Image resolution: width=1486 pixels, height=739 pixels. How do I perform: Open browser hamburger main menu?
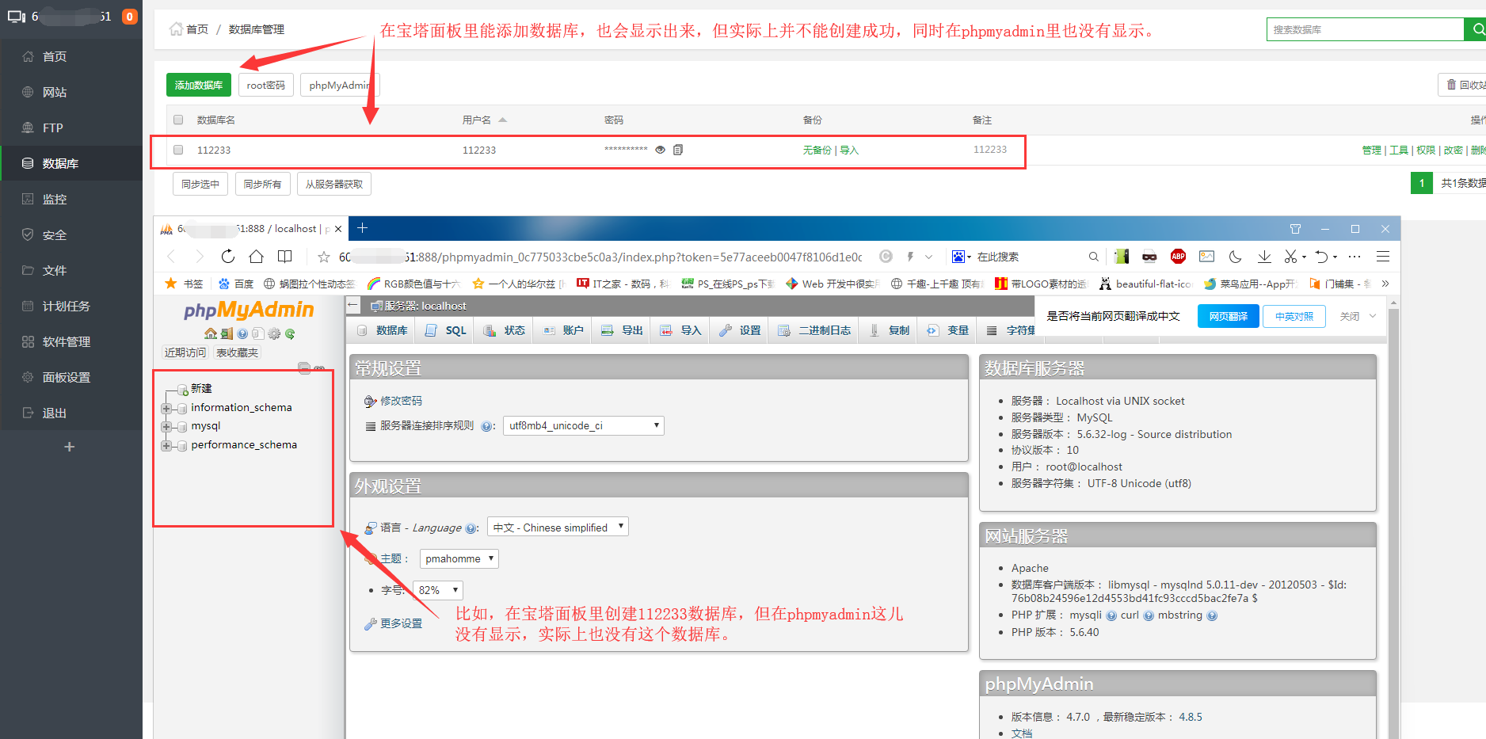(1383, 256)
